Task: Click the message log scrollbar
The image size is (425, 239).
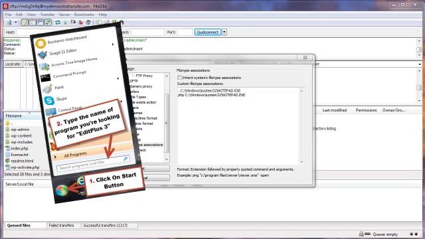Action: point(419,48)
